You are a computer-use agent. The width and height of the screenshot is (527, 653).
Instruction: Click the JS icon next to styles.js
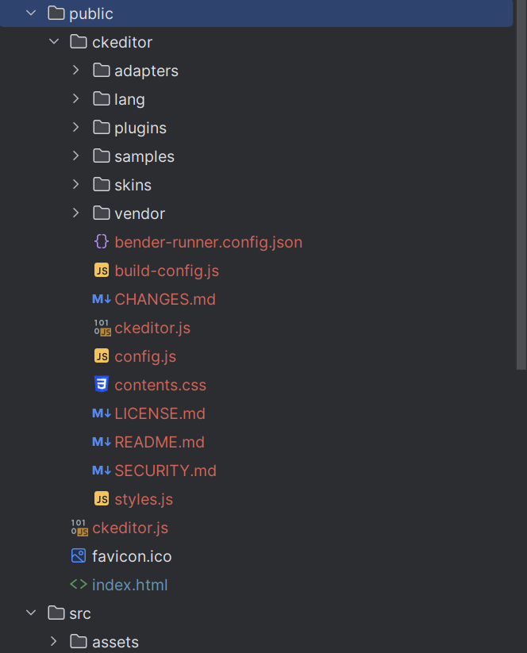tap(101, 498)
